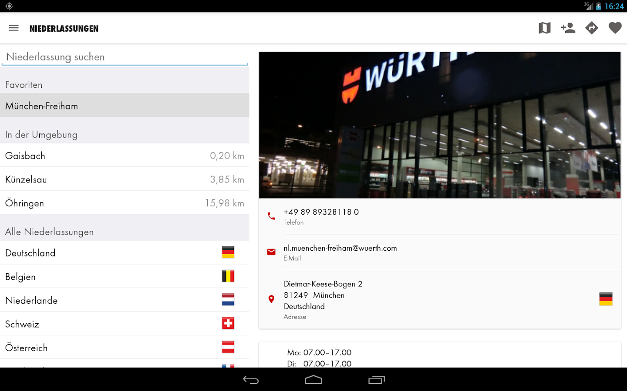Tap the red phone icon

click(x=271, y=216)
